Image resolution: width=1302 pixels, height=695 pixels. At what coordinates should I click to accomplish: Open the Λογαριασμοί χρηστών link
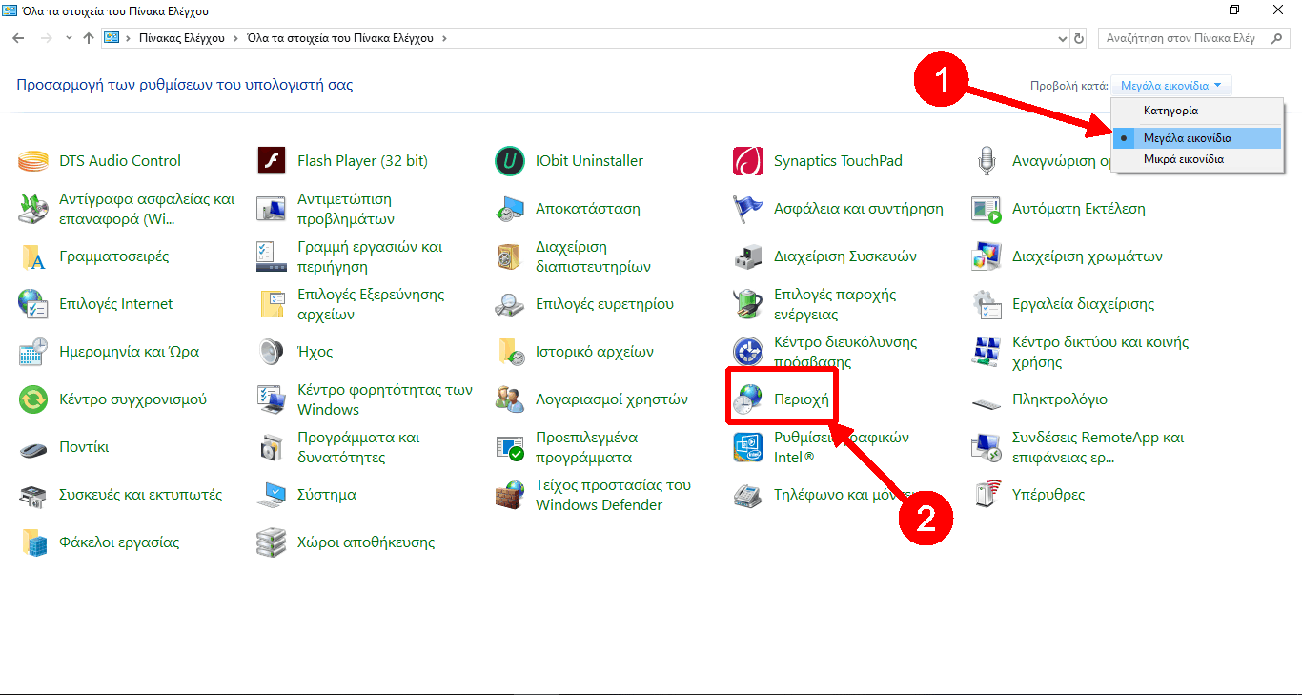click(x=611, y=399)
